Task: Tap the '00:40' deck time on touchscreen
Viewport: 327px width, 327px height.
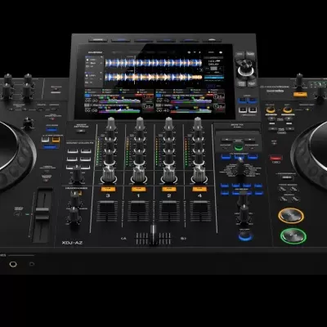Action: (163, 110)
